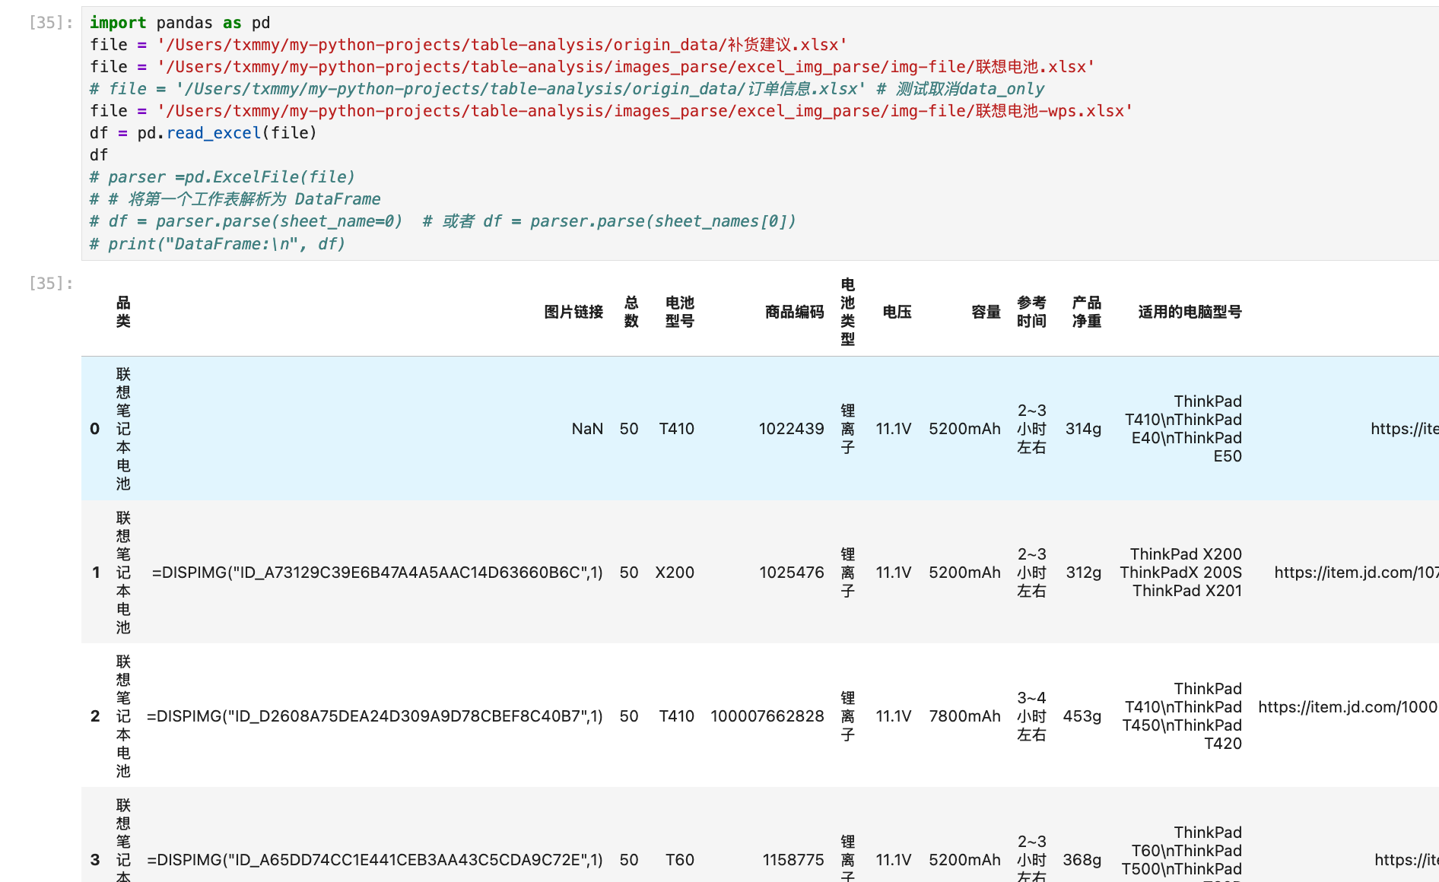Click the product code 1022439 cell
The width and height of the screenshot is (1439, 882).
(791, 429)
